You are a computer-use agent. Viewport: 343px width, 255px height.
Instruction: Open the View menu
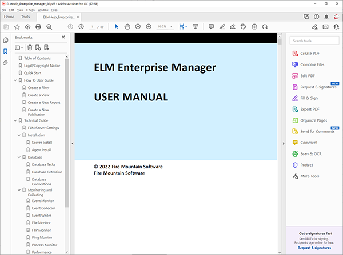(x=20, y=10)
